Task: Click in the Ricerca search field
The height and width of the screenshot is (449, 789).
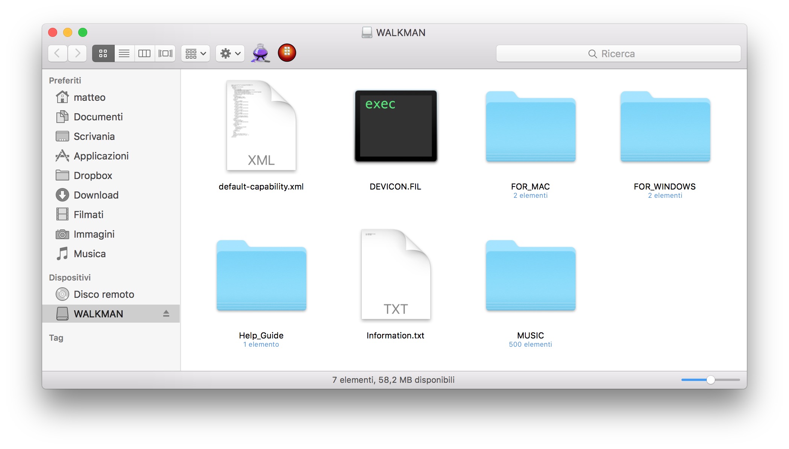Action: [x=618, y=54]
